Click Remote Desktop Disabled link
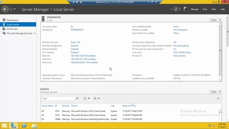This screenshot has width=229, height=129. pos(75,49)
